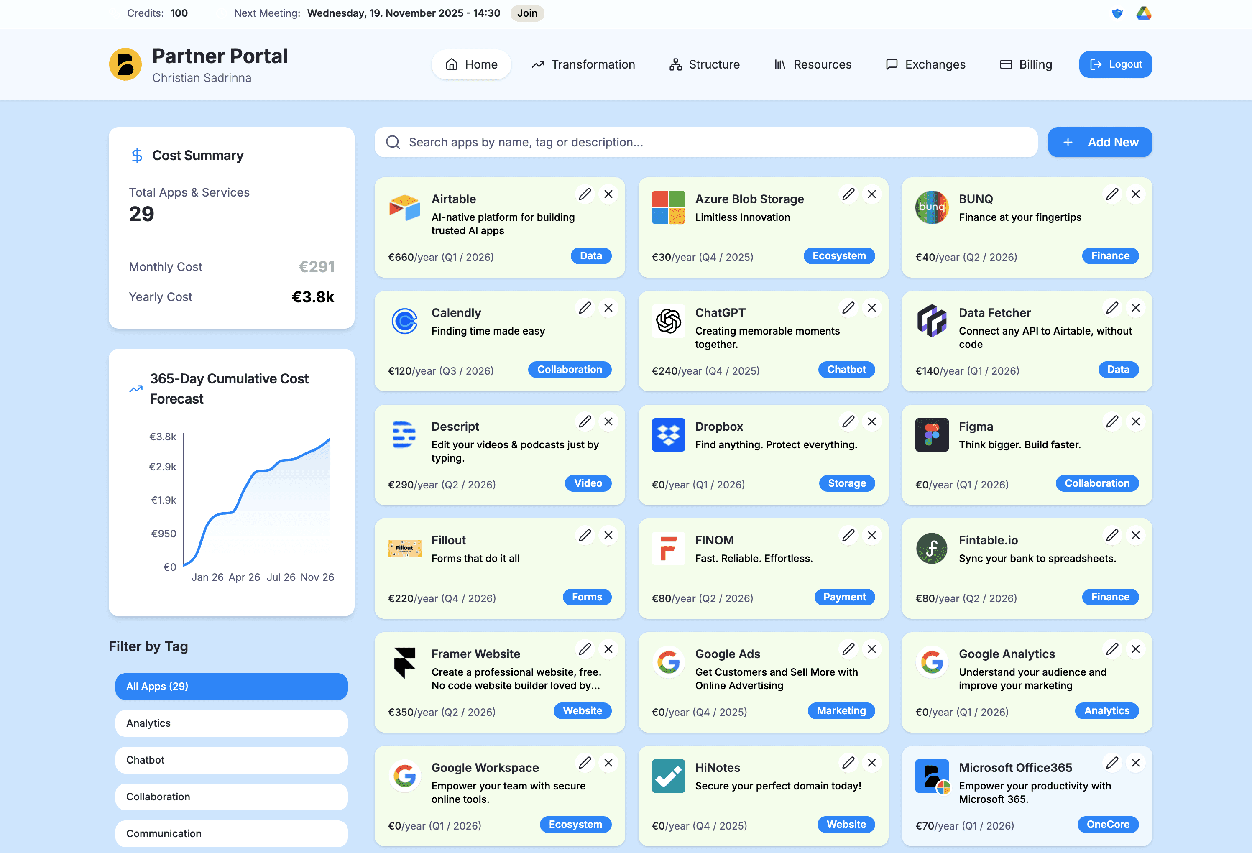Click the Add New button
This screenshot has height=853, width=1252.
pyautogui.click(x=1099, y=142)
